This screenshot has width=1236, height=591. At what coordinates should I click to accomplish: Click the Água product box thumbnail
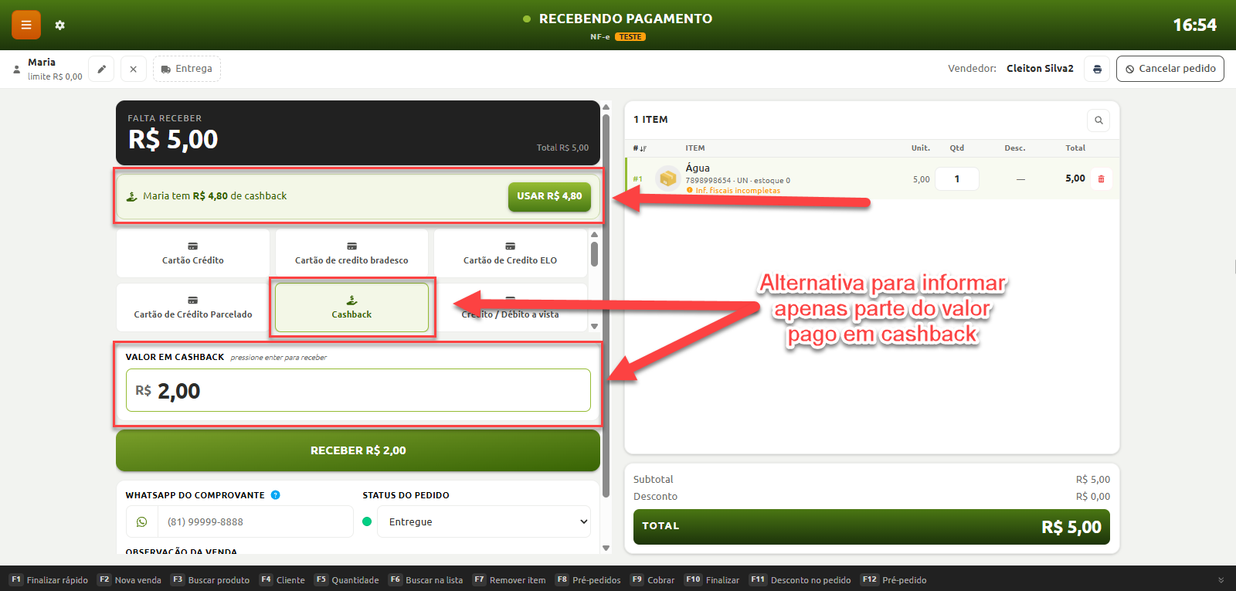(x=667, y=178)
